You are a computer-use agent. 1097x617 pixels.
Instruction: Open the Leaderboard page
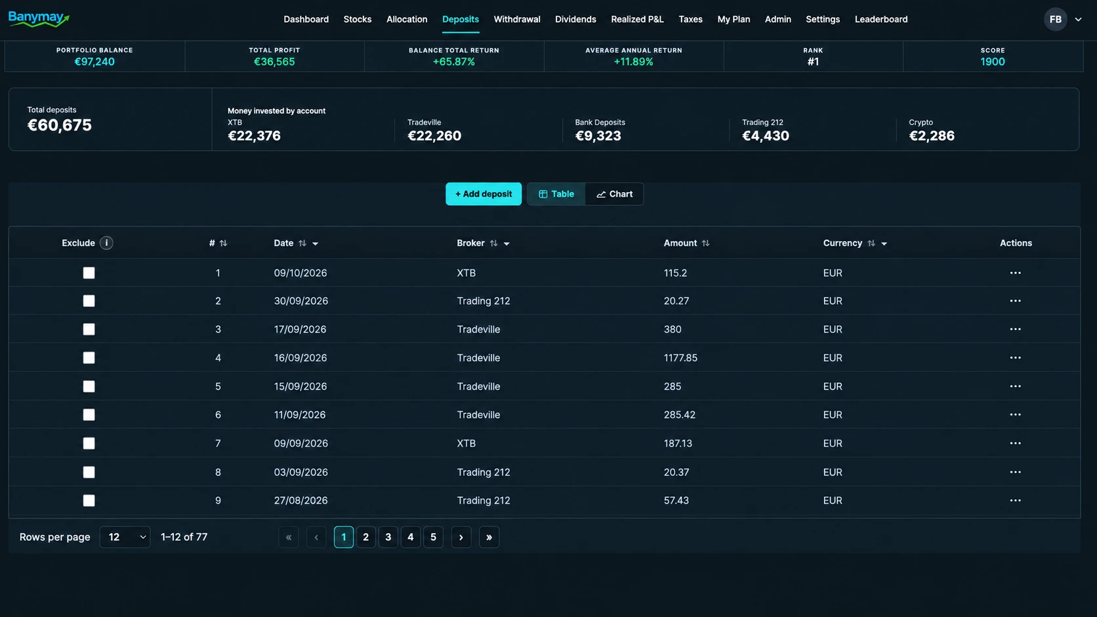point(881,20)
